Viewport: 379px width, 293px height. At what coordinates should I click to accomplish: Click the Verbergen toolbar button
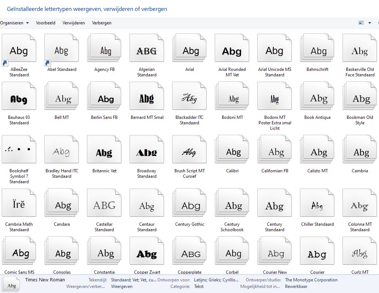point(102,23)
